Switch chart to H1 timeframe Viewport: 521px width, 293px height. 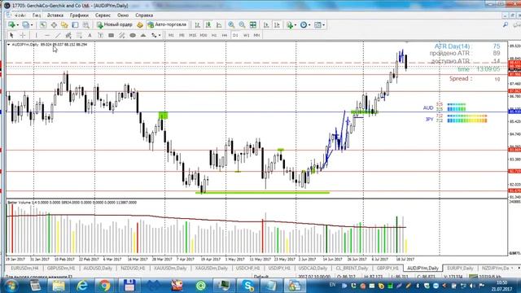[214, 35]
